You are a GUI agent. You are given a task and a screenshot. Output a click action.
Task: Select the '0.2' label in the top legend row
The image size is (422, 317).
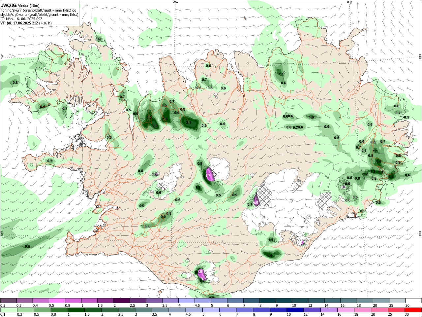(x=3, y=305)
